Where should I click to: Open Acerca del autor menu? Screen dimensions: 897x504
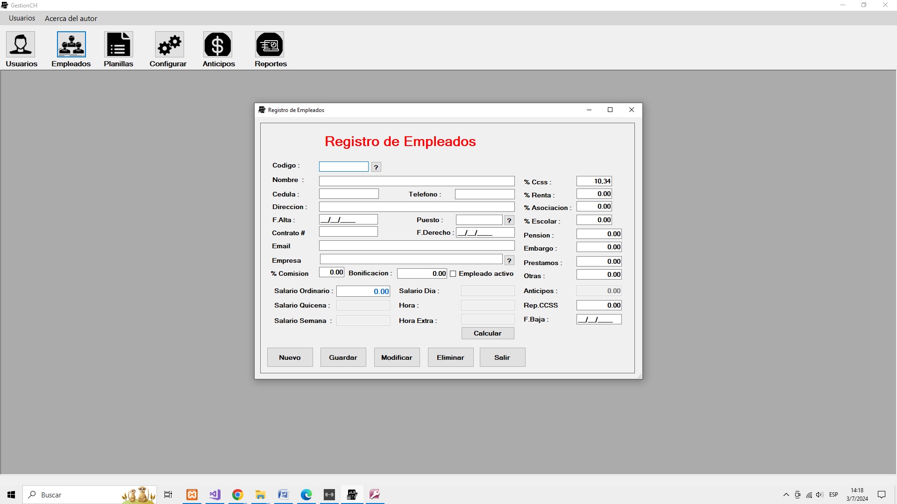click(x=71, y=18)
